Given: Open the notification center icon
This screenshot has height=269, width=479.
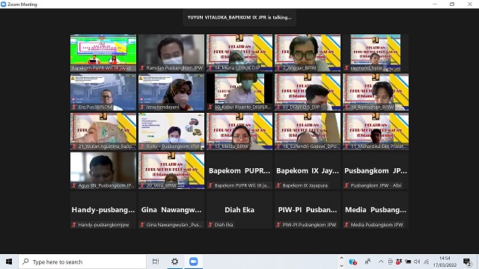Looking at the screenshot, I should [x=467, y=262].
